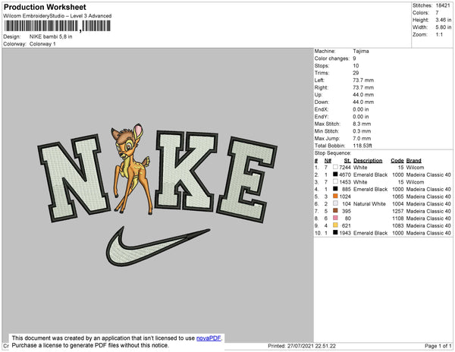The height and width of the screenshot is (352, 455).
Task: Click the orange swatch in the 1024 stitches row
Action: pyautogui.click(x=335, y=196)
